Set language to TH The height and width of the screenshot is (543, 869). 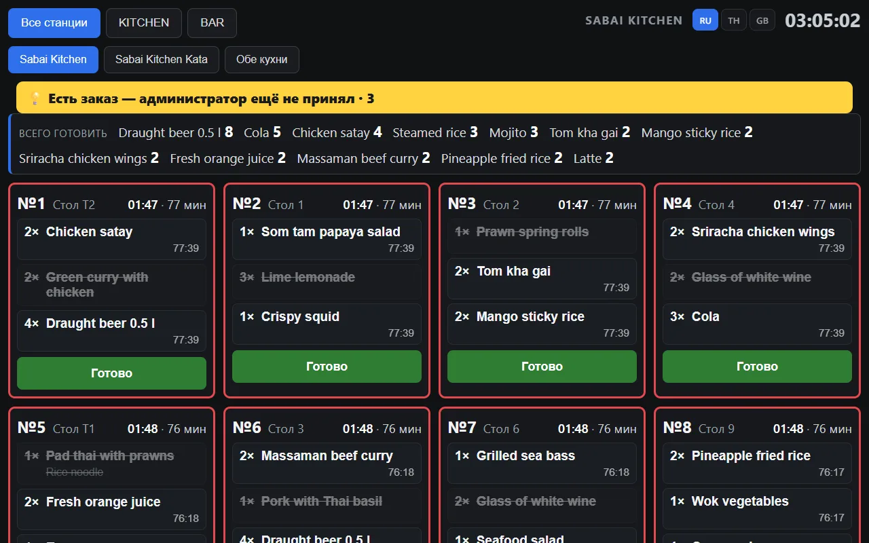tap(734, 20)
